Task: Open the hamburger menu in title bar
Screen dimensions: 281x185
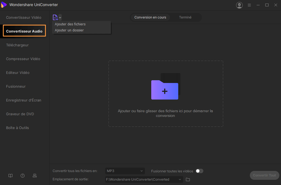Action: [249, 5]
